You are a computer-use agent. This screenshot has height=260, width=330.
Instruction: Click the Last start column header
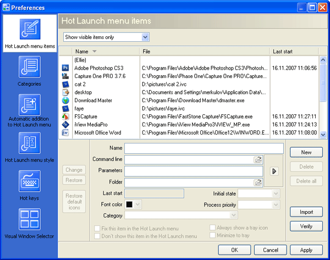pyautogui.click(x=294, y=51)
